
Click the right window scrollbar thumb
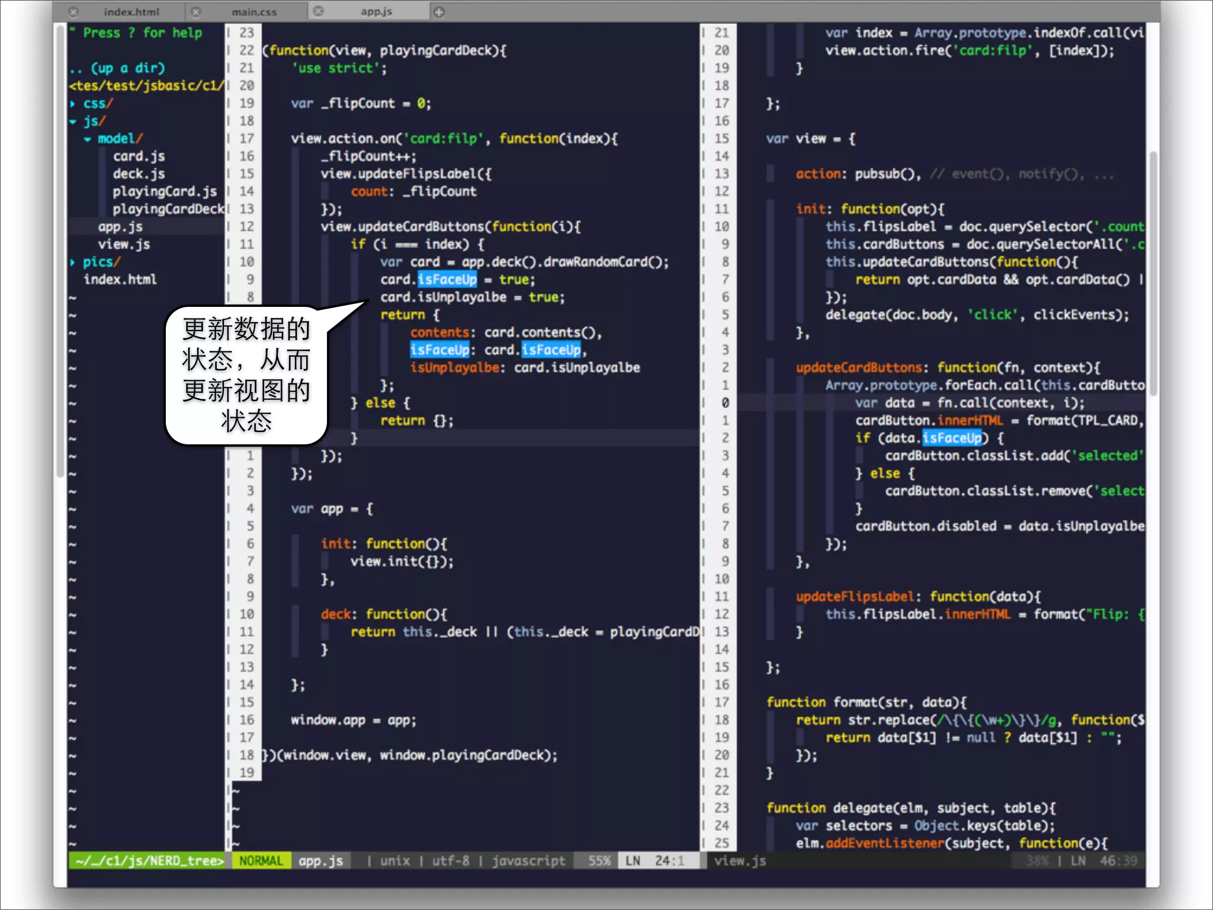tap(1153, 273)
